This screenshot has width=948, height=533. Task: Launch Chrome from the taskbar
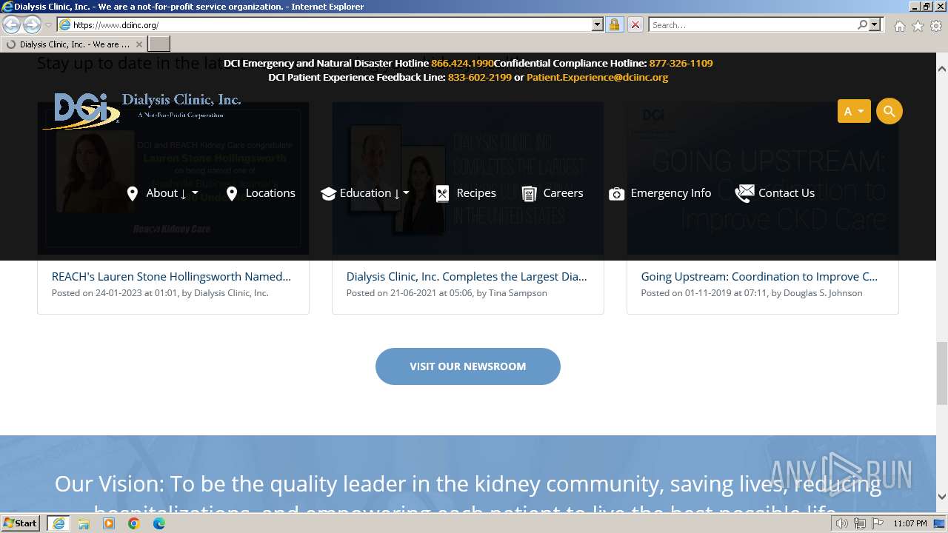[x=133, y=523]
